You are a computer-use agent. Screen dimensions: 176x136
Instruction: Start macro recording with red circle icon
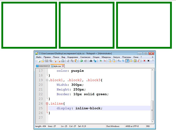[144, 61]
